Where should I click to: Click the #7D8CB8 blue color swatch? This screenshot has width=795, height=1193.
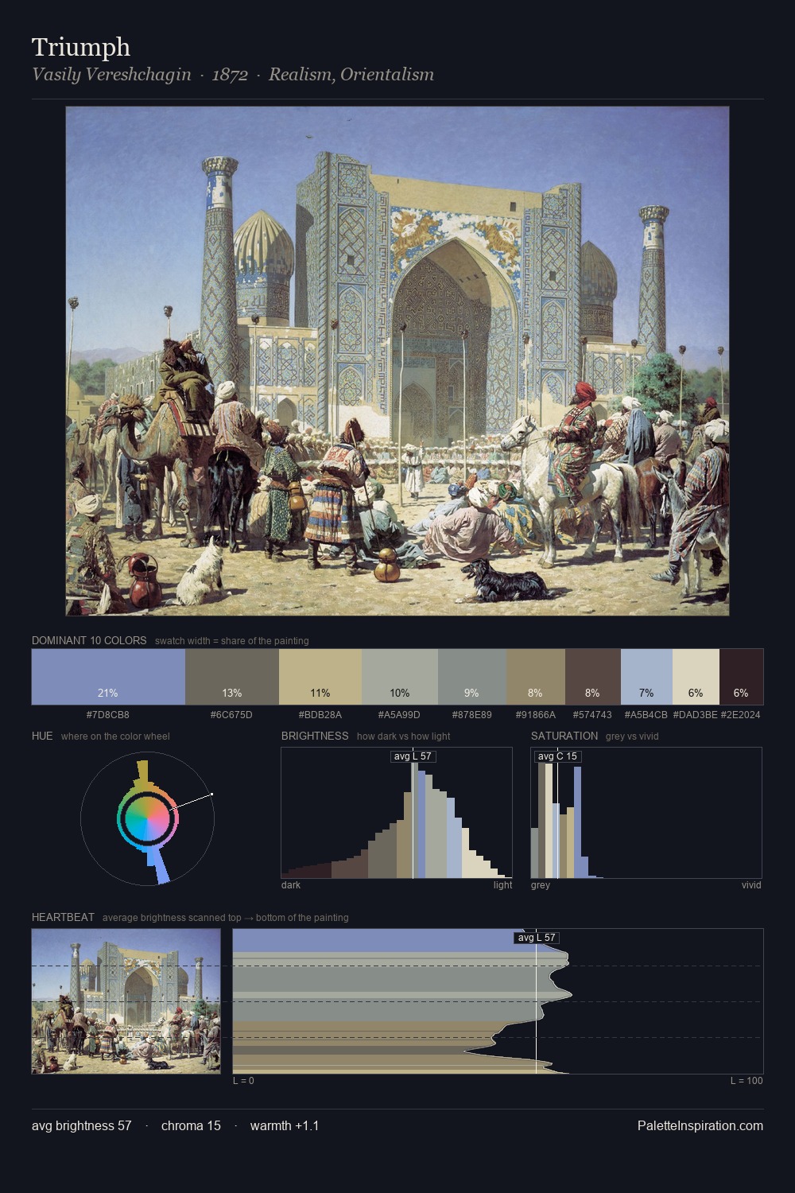(108, 677)
